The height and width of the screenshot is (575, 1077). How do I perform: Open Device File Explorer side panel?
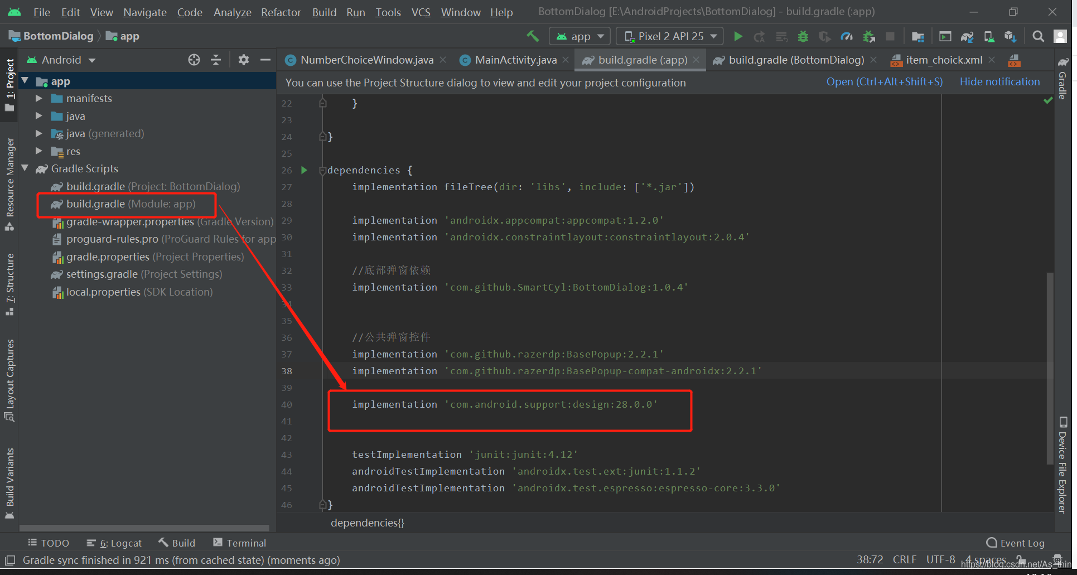click(x=1063, y=464)
